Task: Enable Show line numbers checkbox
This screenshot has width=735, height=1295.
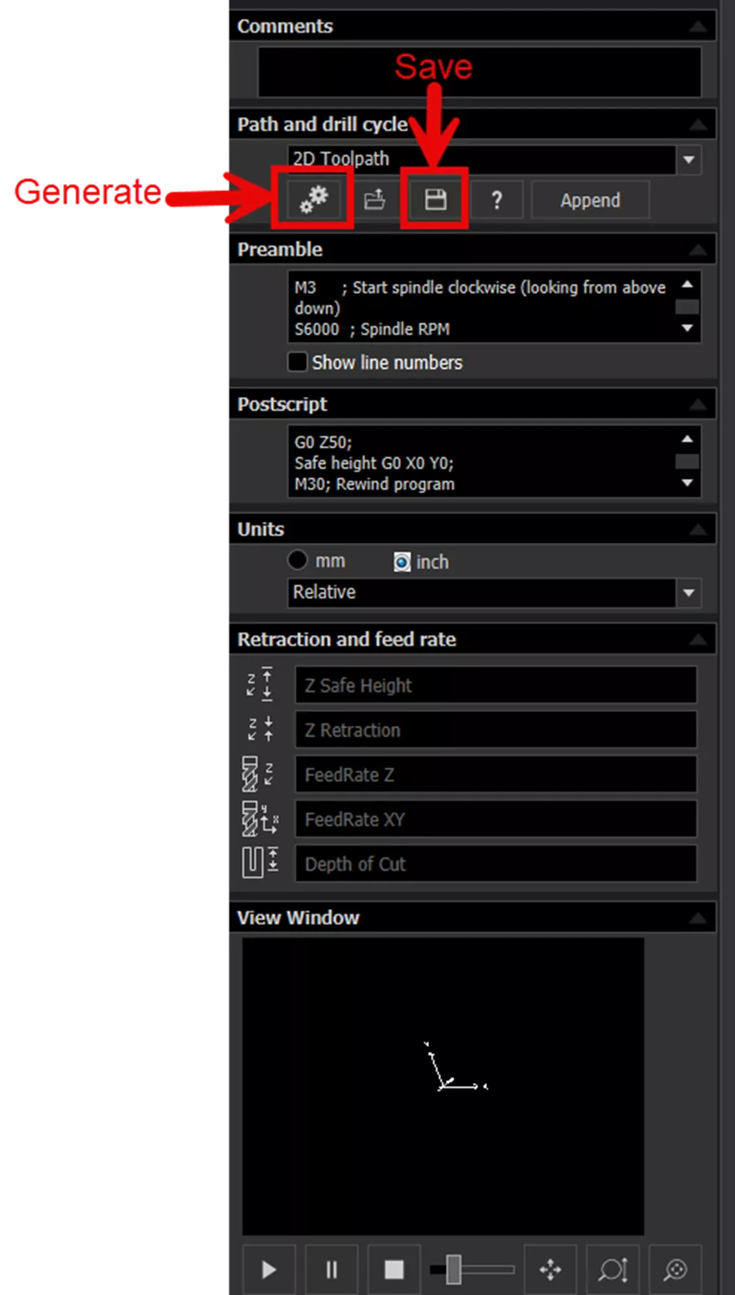Action: [297, 362]
